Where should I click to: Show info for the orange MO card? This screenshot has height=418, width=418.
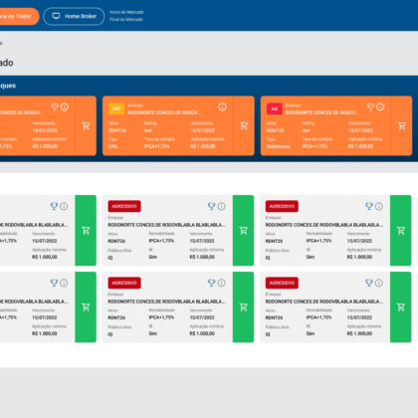pos(222,106)
